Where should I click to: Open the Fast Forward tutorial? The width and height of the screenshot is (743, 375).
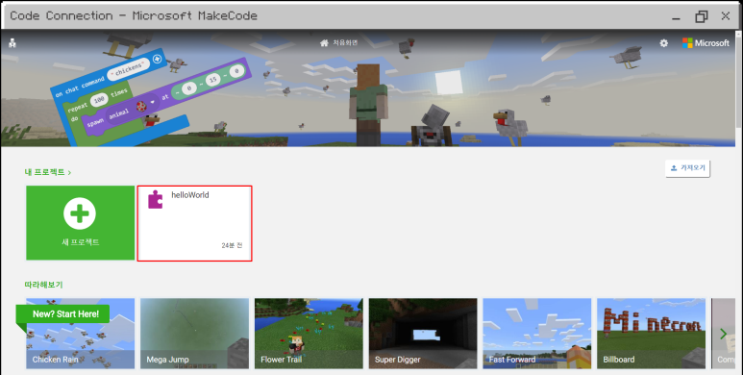click(x=537, y=334)
